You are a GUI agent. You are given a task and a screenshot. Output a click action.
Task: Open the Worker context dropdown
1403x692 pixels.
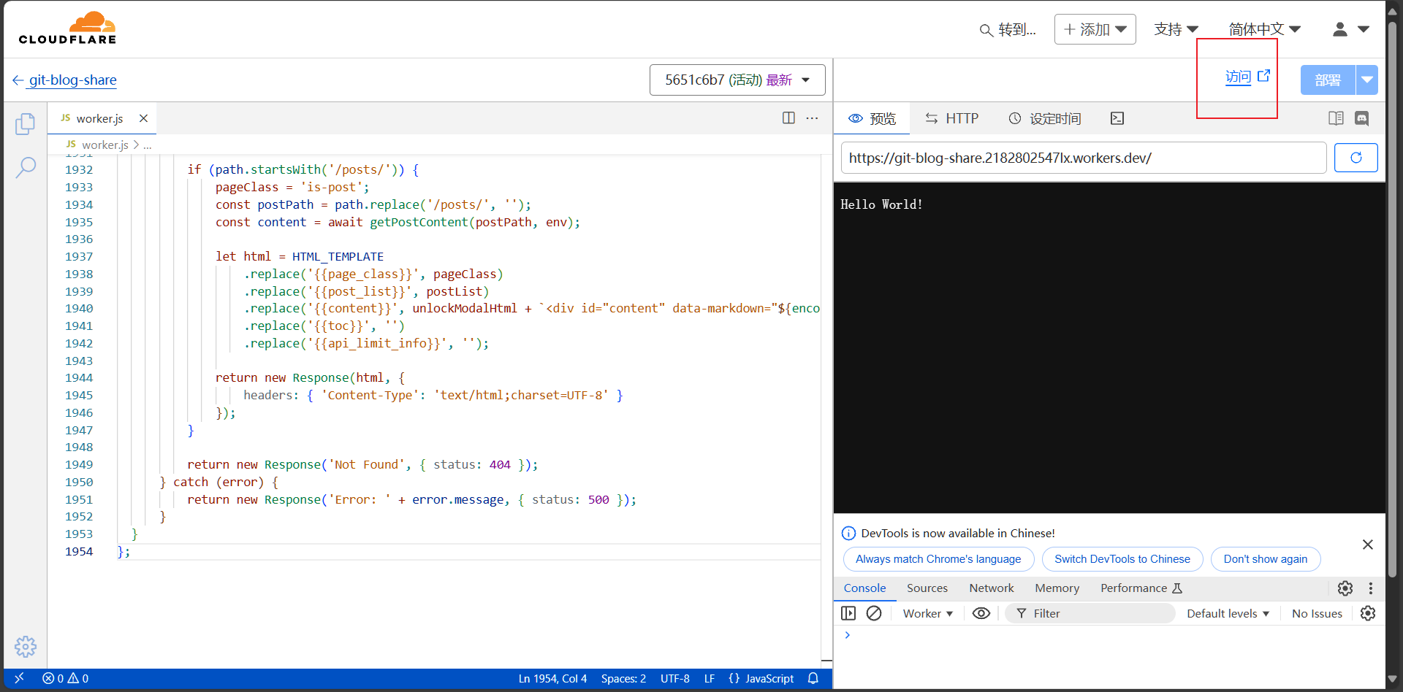(x=928, y=613)
